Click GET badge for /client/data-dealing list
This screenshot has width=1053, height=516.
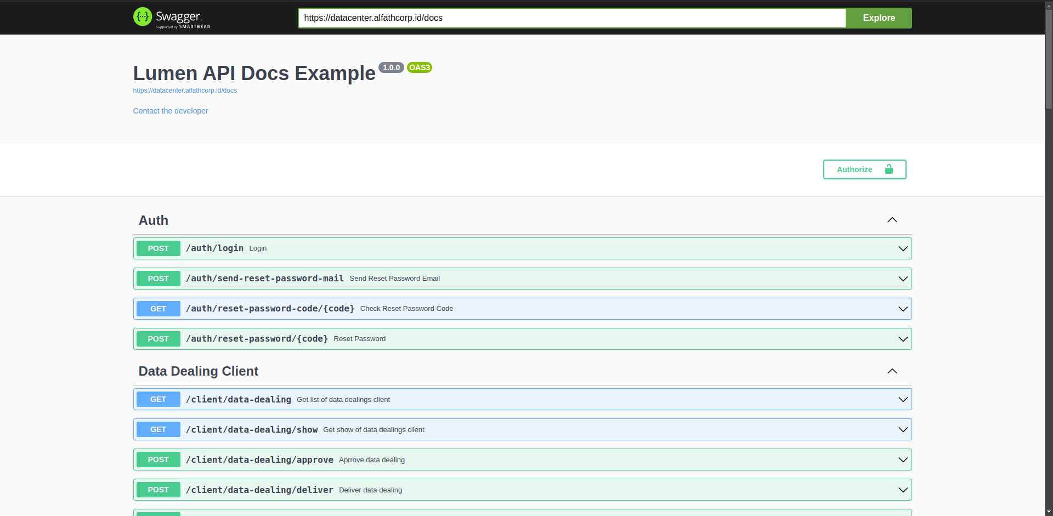(158, 399)
